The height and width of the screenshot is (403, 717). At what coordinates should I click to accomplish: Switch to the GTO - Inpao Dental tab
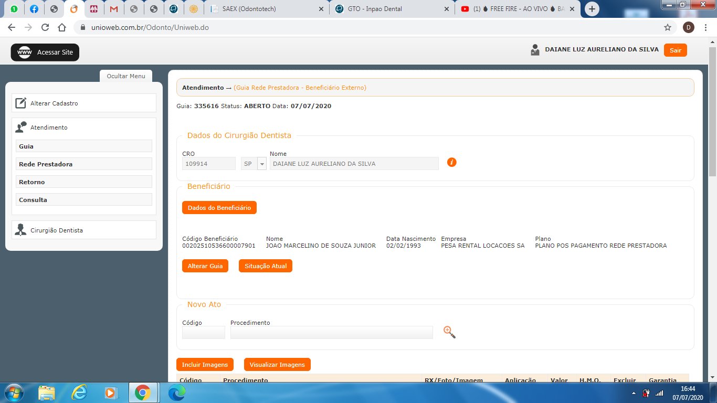pos(391,9)
